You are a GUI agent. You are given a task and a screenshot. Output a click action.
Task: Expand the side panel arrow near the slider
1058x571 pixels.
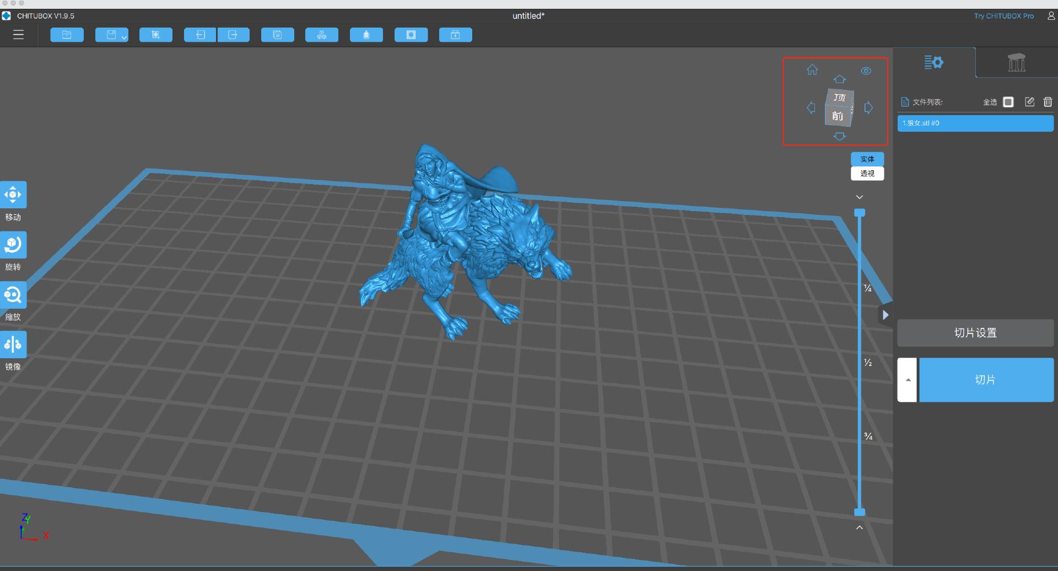coord(886,315)
